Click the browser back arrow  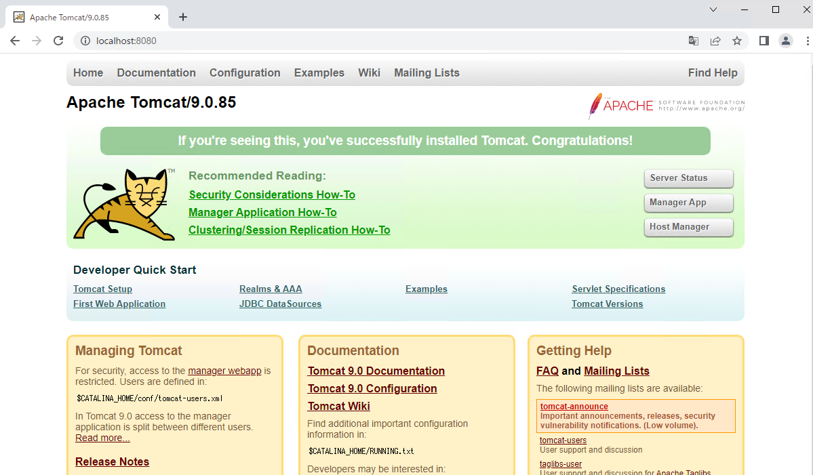click(14, 41)
